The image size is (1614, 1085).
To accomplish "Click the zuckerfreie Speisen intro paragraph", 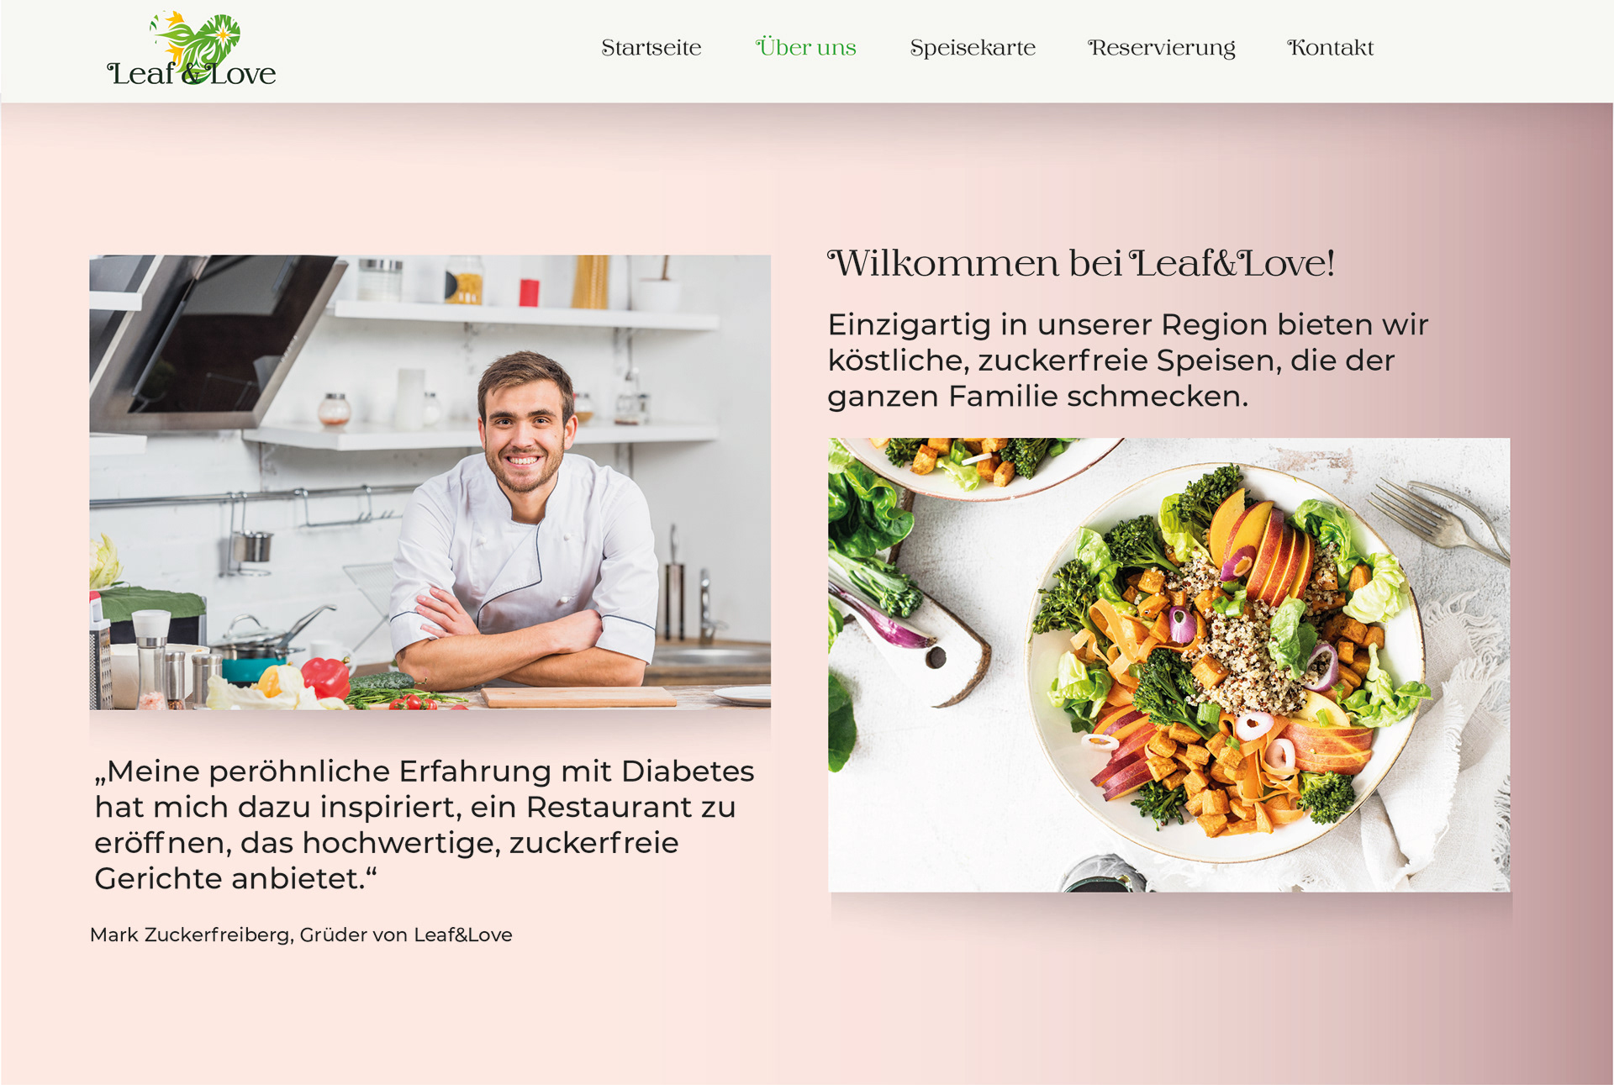I will (x=1127, y=361).
